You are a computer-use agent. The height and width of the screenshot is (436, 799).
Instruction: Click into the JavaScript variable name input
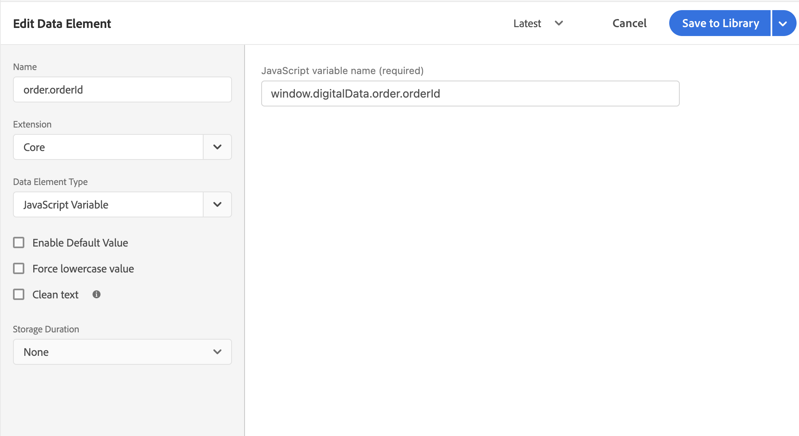click(x=470, y=94)
